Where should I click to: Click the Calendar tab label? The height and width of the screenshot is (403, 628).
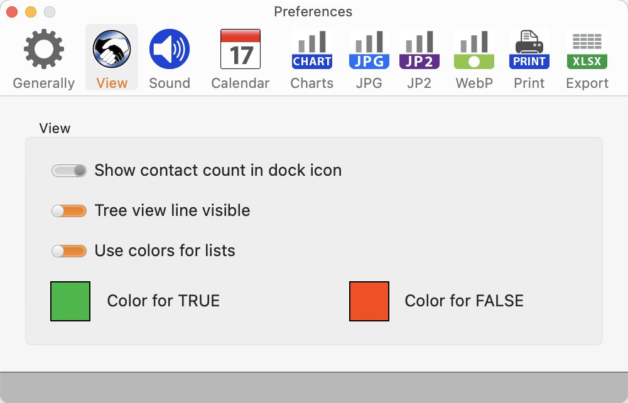coord(241,83)
